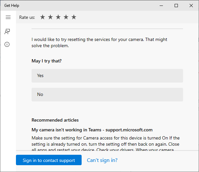Rate five stars
The width and height of the screenshot is (199, 172).
pyautogui.click(x=74, y=17)
